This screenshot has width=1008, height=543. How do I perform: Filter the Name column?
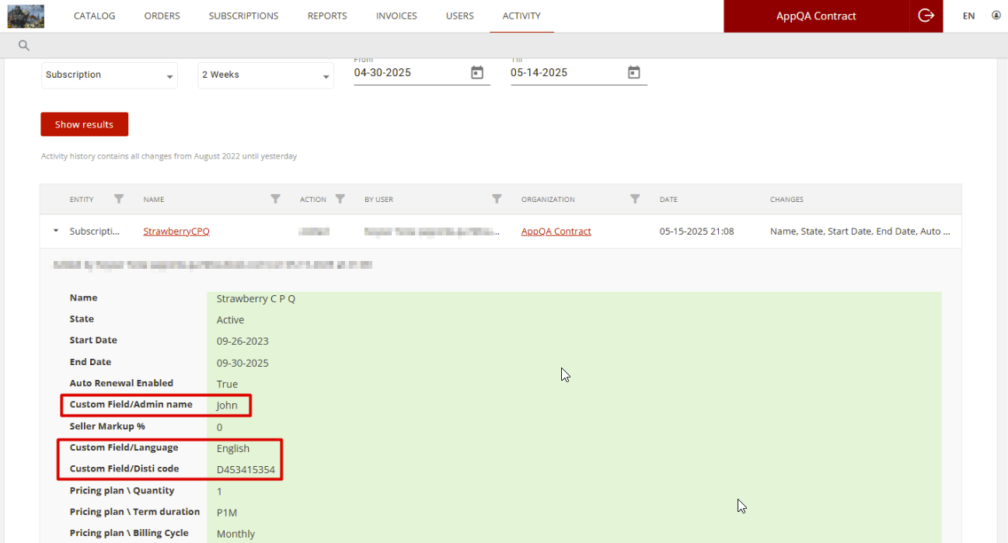(x=275, y=199)
